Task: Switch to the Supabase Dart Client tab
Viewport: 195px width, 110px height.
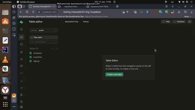Action: coord(99,6)
